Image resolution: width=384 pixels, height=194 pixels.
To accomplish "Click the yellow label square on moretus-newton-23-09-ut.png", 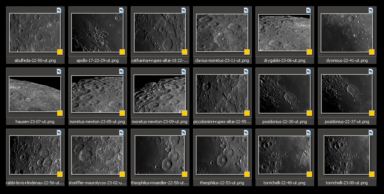I will [184, 113].
